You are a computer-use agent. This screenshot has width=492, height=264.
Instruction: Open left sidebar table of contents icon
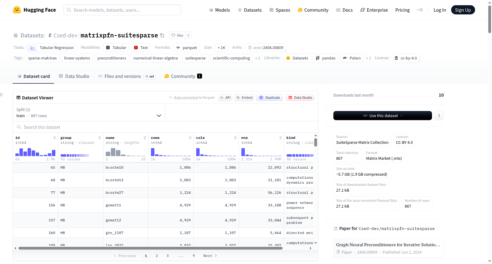(2, 95)
